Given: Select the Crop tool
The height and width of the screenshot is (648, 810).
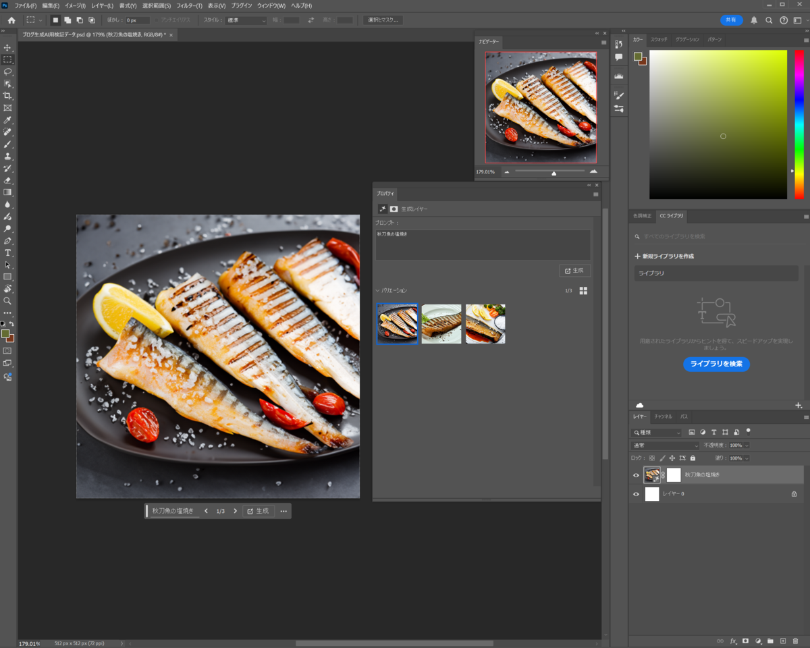Looking at the screenshot, I should point(7,96).
